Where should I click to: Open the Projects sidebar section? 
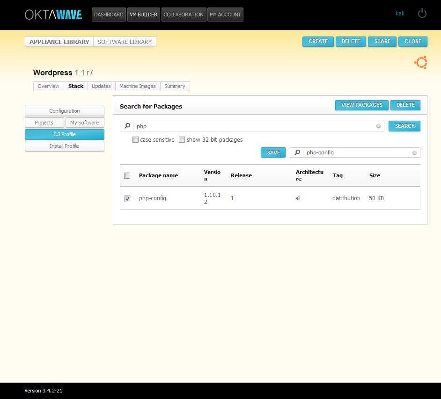pos(44,123)
